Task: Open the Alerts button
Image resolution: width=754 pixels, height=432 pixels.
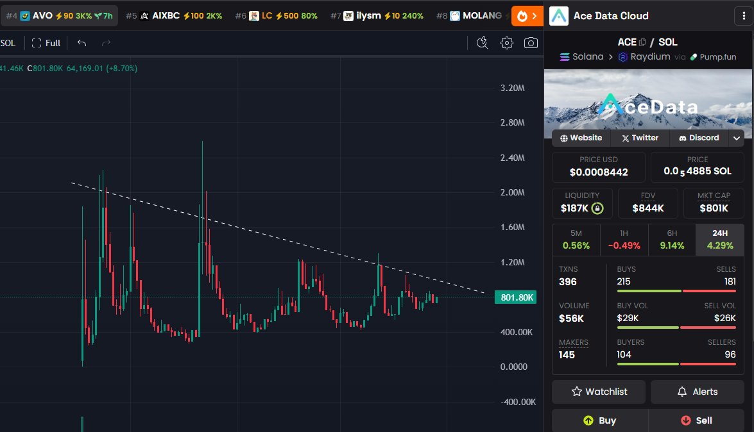Action: [x=698, y=392]
